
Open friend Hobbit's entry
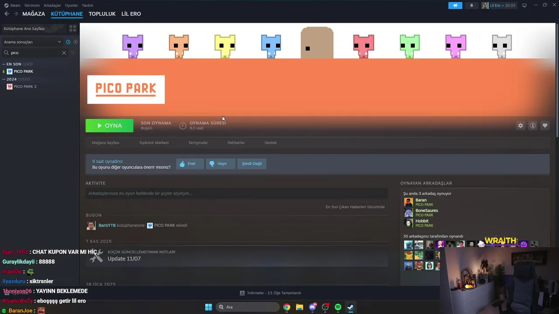click(x=475, y=223)
